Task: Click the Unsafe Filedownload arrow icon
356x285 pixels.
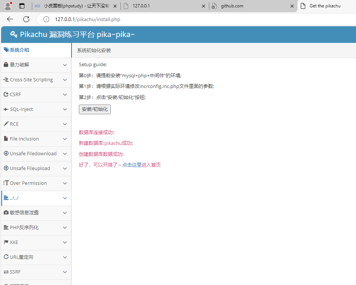Action: pos(6,153)
